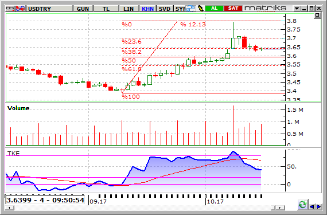Click the %23.6 Fibonacci label
Screen dimensions: 327x215
pyautogui.click(x=132, y=41)
